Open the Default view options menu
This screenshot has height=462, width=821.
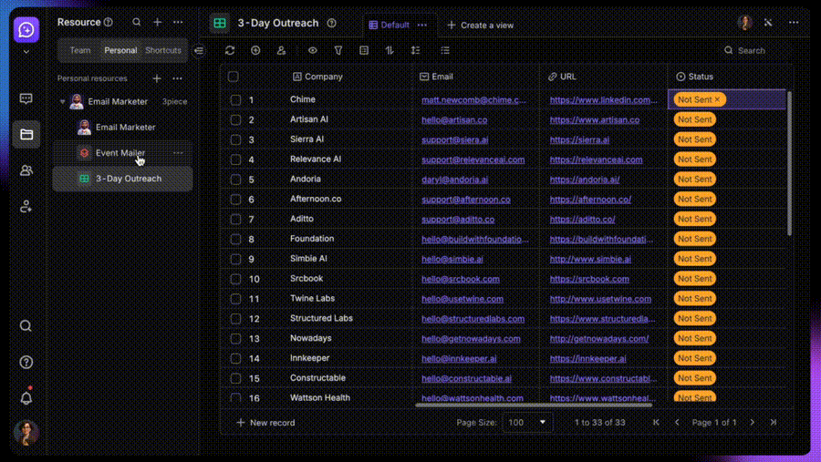(422, 26)
